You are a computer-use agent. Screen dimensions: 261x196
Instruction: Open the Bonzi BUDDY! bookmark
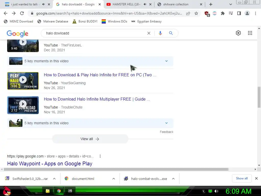pos(85,21)
